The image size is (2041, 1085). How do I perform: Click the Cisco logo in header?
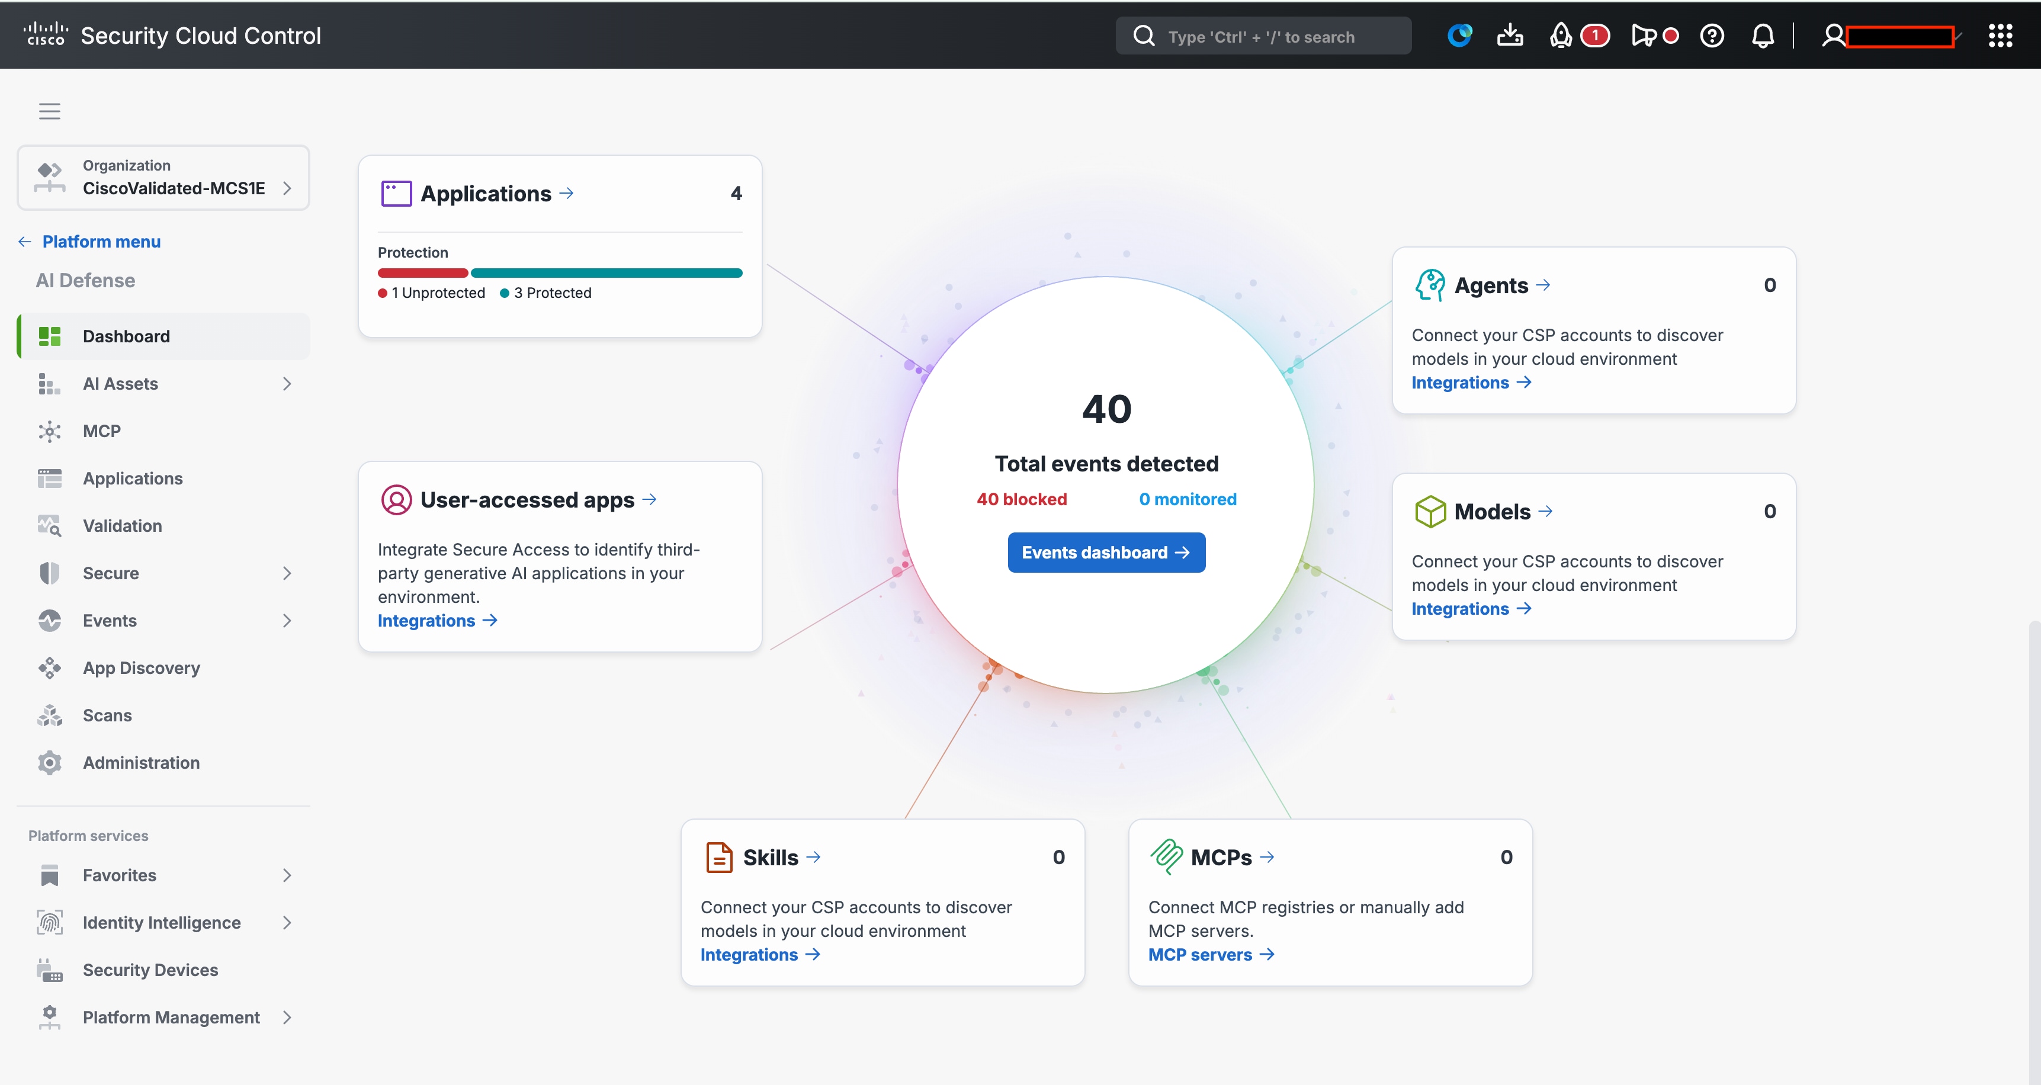(46, 35)
